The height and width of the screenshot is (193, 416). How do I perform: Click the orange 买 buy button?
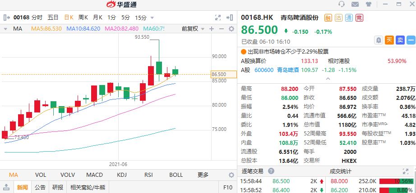tap(389, 40)
